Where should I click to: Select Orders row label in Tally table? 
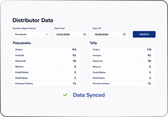96,50
